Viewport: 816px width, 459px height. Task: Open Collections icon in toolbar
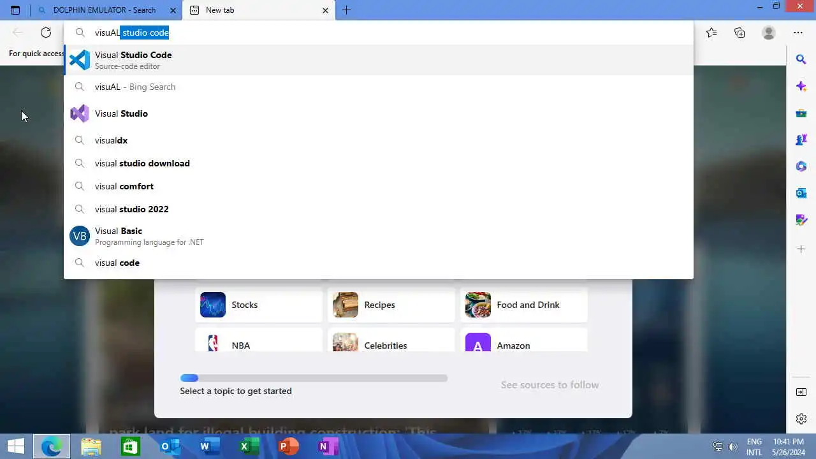pyautogui.click(x=739, y=33)
